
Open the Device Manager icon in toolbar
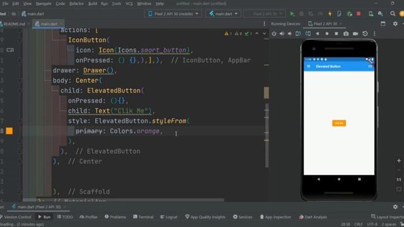point(371,14)
